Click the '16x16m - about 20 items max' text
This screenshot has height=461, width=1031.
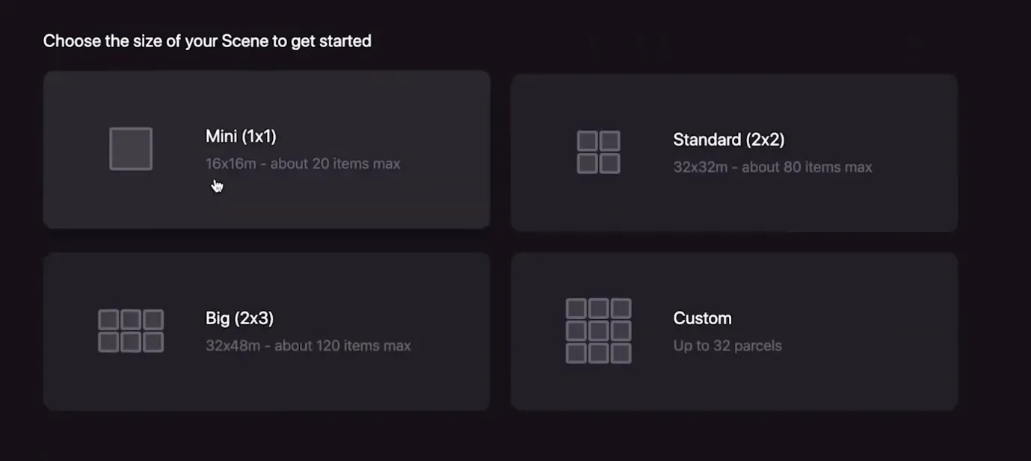coord(303,163)
